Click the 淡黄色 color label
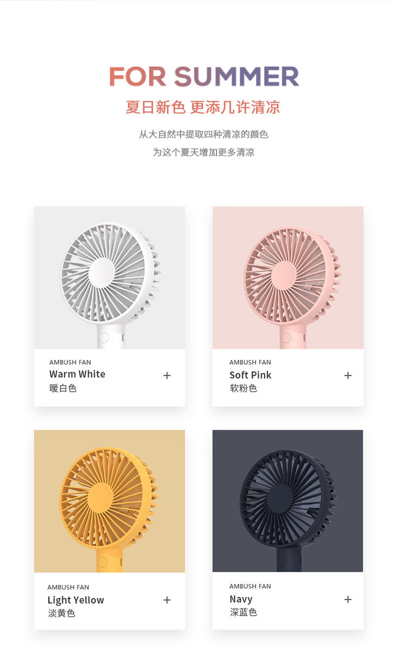The image size is (395, 669). 61,613
